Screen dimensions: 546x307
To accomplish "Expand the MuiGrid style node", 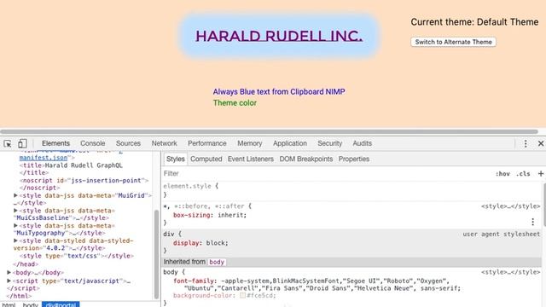I will tap(15, 195).
